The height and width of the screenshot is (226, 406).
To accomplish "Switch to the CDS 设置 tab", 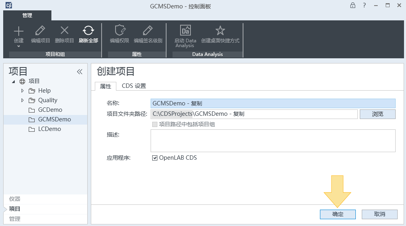I will 134,86.
